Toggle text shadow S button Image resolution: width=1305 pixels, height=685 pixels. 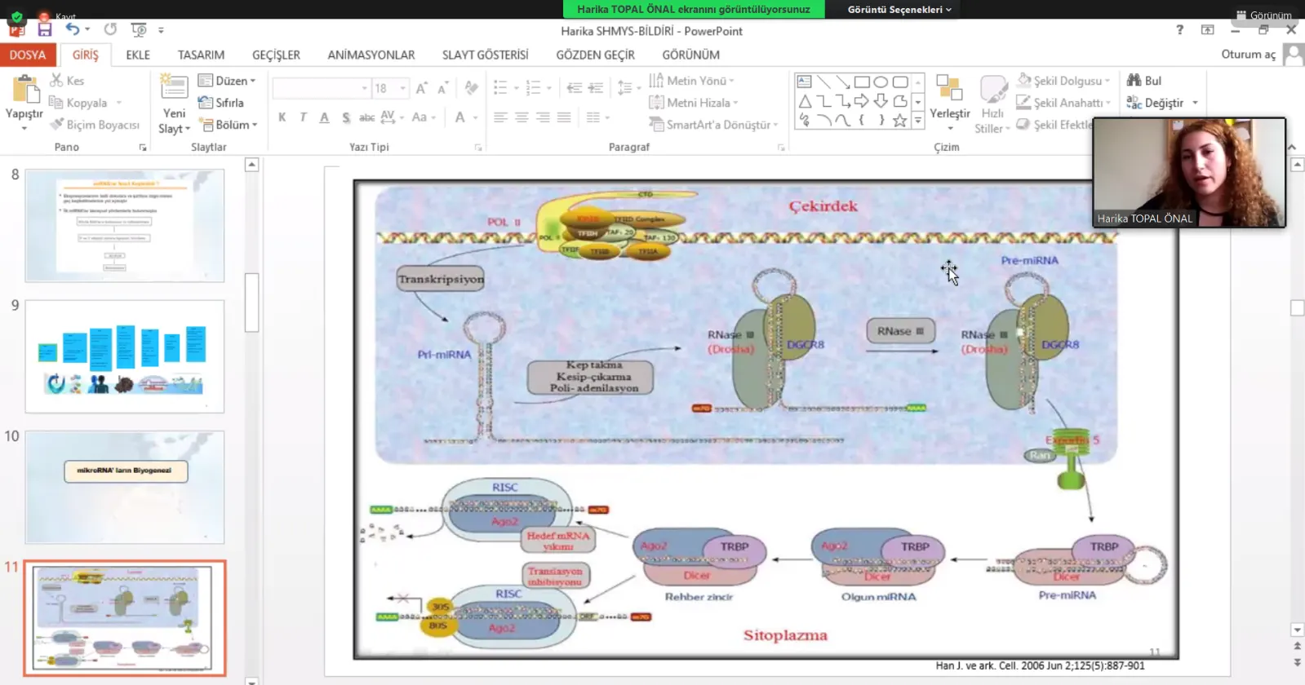click(346, 117)
